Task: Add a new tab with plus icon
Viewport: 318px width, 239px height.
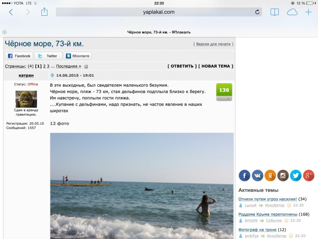Action: 308,12
